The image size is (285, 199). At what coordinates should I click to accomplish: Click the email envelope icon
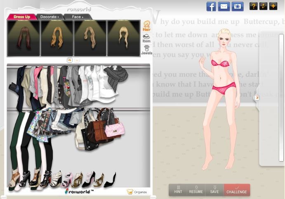[224, 6]
